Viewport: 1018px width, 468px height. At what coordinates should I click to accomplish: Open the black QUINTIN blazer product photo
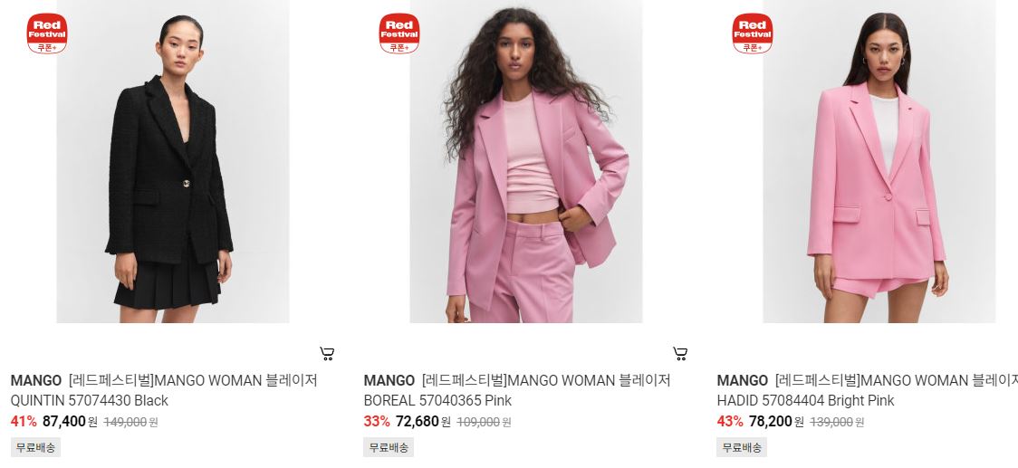173,161
